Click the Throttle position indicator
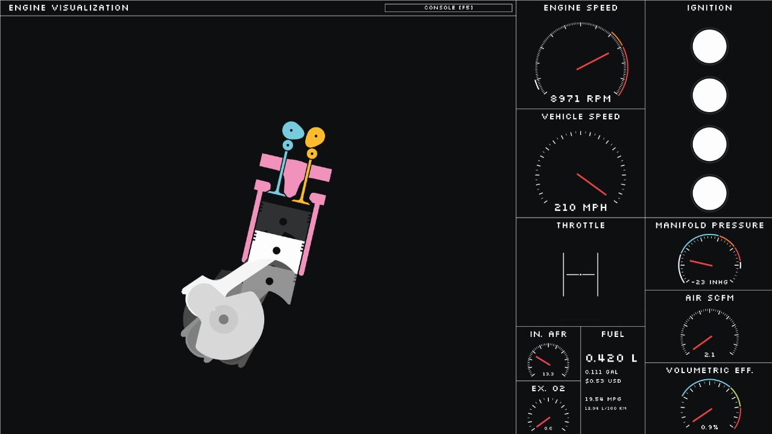 [x=581, y=274]
